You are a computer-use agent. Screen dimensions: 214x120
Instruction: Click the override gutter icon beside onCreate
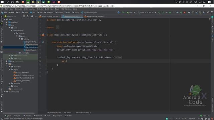(43, 42)
